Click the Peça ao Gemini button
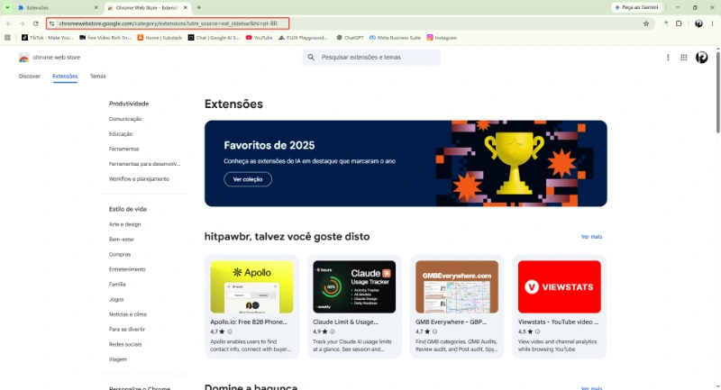Image resolution: width=721 pixels, height=390 pixels. [637, 7]
